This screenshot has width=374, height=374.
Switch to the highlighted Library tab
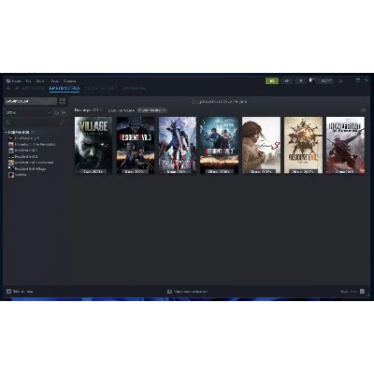point(65,89)
